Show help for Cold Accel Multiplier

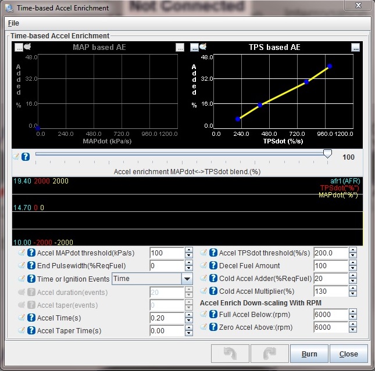click(x=213, y=291)
